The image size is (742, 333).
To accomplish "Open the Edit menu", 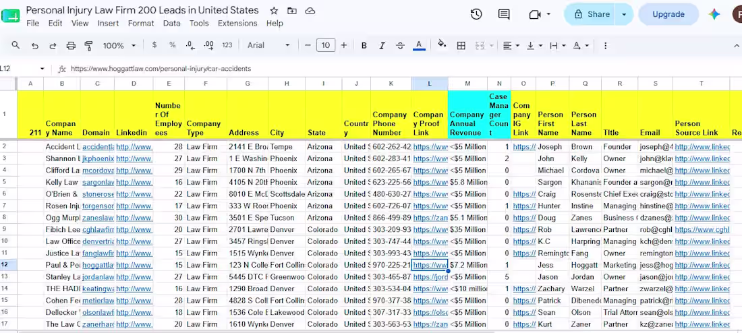I will [55, 23].
